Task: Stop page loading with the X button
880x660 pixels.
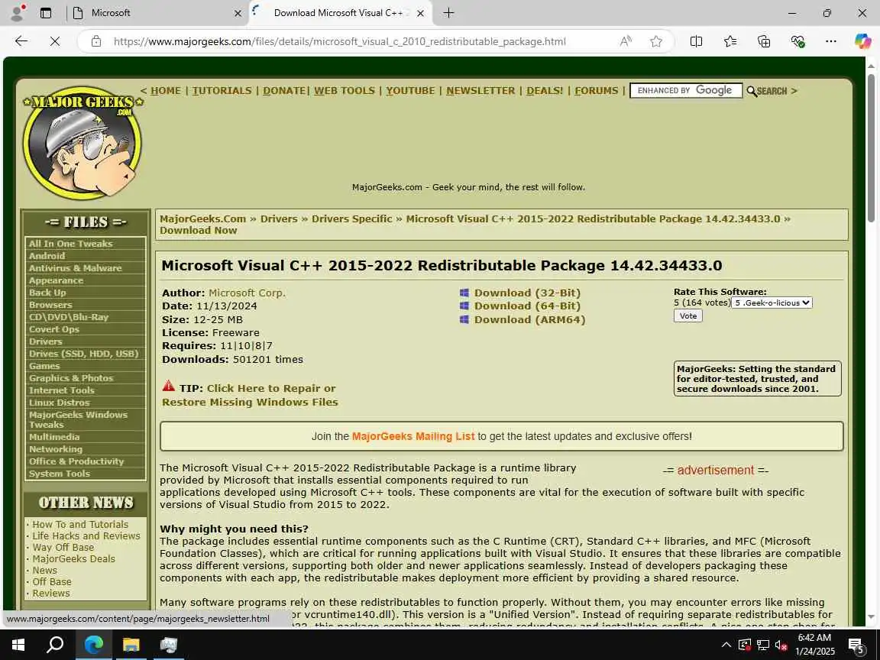Action: [55, 41]
